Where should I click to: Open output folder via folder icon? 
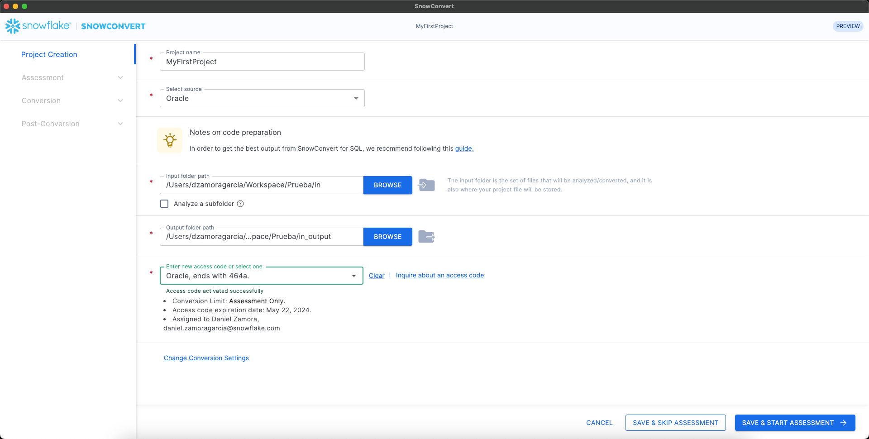point(426,237)
